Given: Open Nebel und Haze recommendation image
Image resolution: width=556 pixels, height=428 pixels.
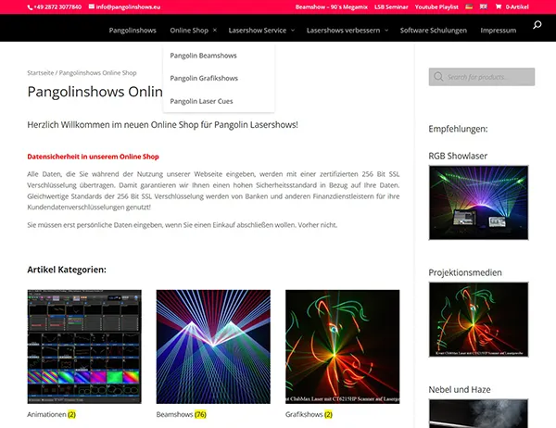Looking at the screenshot, I should [x=478, y=413].
